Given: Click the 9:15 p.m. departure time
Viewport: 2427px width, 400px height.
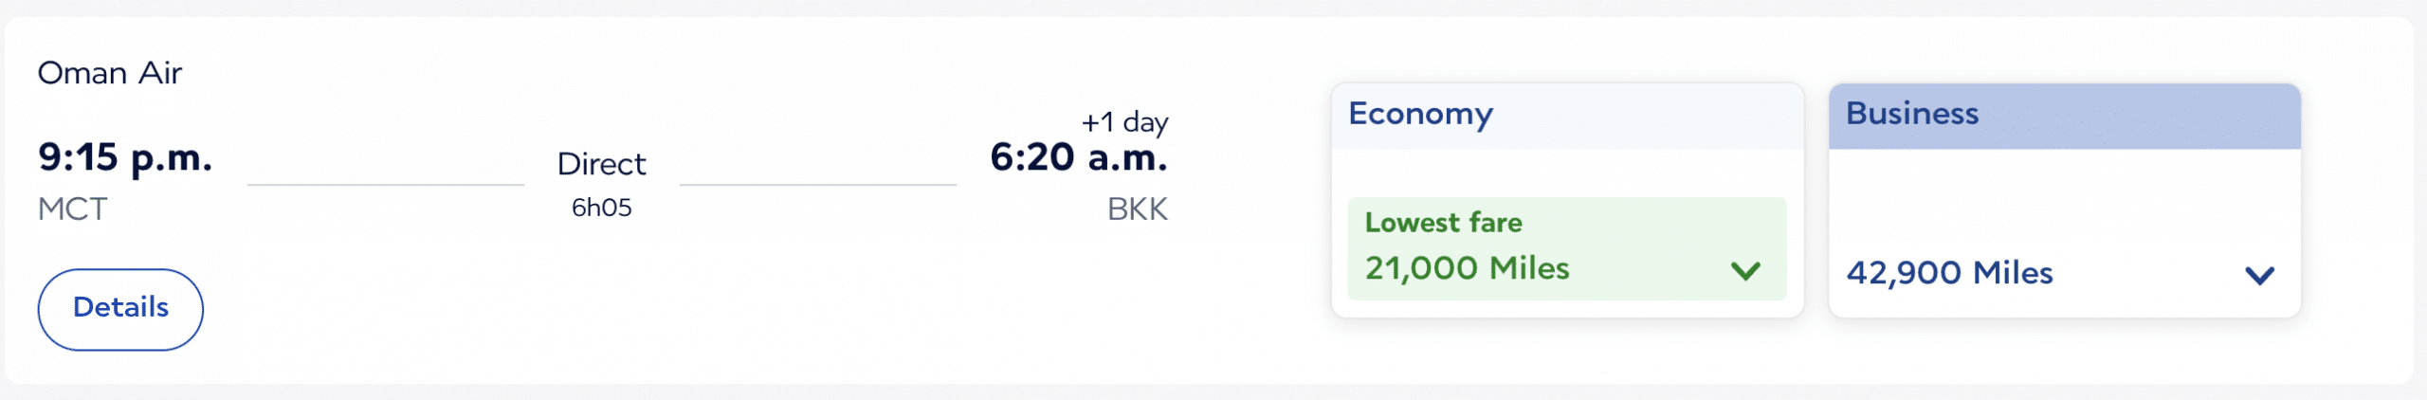Looking at the screenshot, I should (x=125, y=157).
